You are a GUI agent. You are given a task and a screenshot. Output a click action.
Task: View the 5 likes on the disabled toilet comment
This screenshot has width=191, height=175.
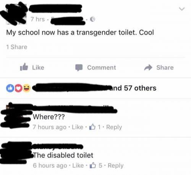(96, 165)
